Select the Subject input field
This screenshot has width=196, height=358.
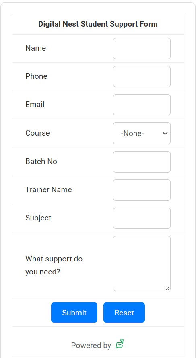(x=142, y=218)
